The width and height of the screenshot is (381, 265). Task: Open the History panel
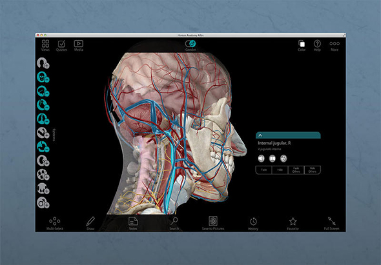(x=253, y=223)
